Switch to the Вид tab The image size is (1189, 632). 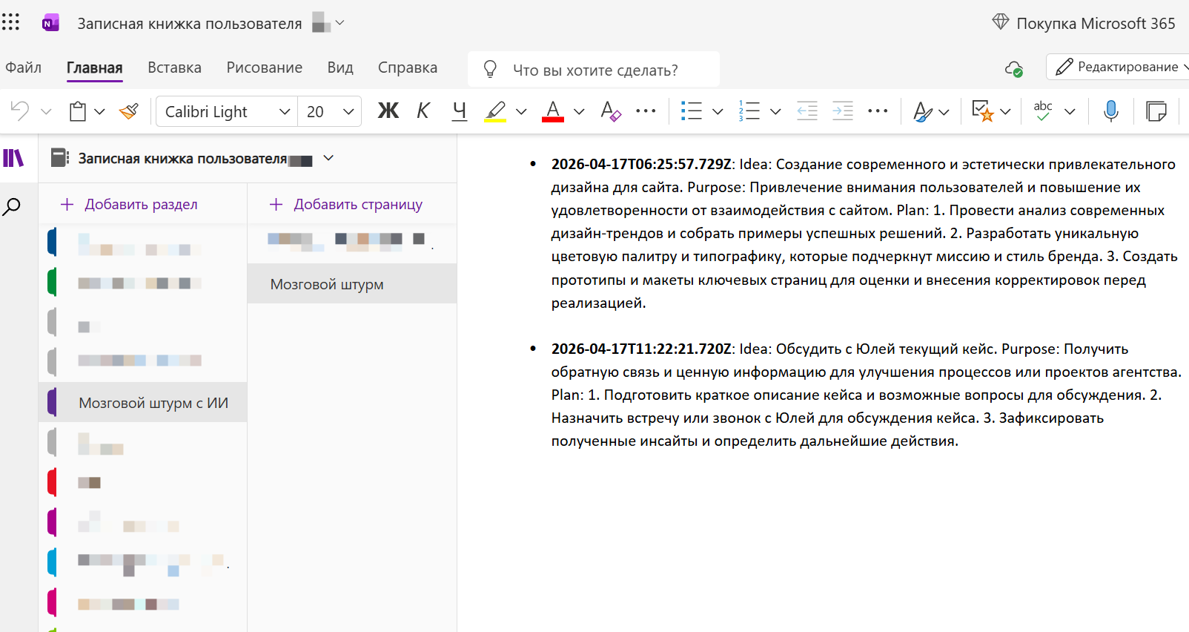(340, 68)
